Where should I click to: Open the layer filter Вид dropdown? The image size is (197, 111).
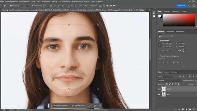(166, 77)
